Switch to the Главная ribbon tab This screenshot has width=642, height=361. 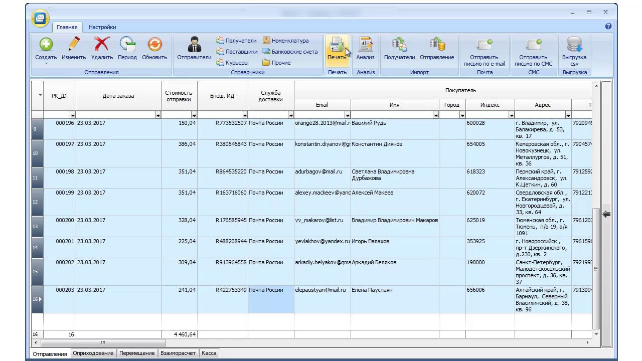pyautogui.click(x=67, y=27)
